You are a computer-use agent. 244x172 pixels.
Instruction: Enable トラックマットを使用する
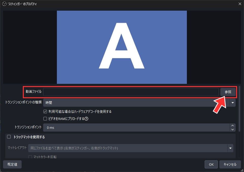pyautogui.click(x=9, y=137)
